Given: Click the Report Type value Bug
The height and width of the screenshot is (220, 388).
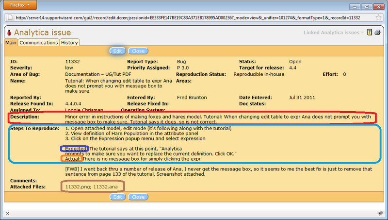Looking at the screenshot, I should 181,62.
